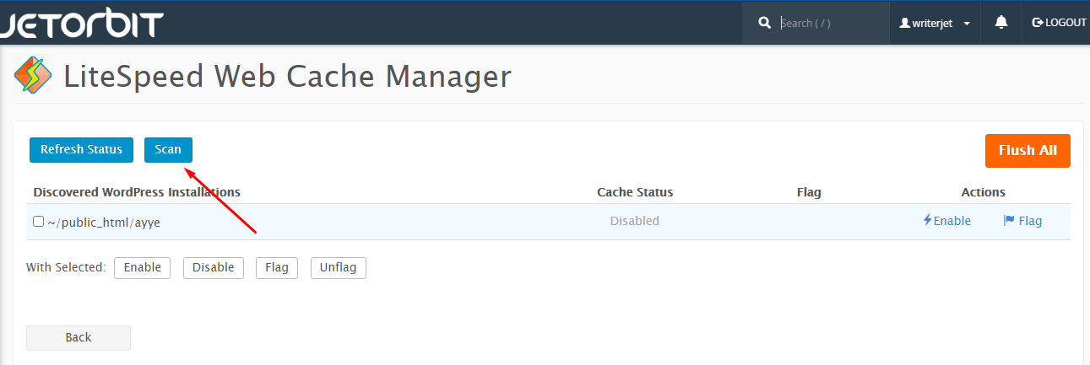Click the Cache Status column header
Image resolution: width=1090 pixels, height=365 pixels.
click(635, 192)
